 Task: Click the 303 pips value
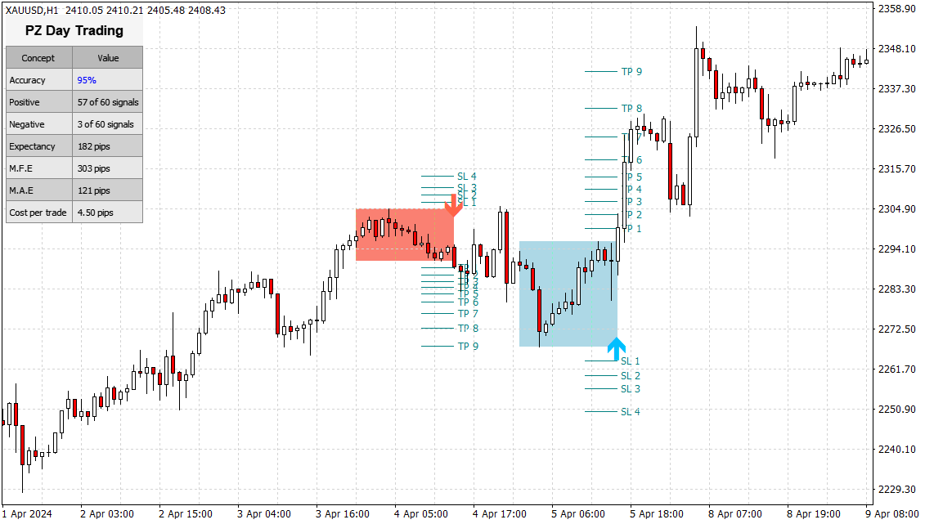(x=94, y=168)
